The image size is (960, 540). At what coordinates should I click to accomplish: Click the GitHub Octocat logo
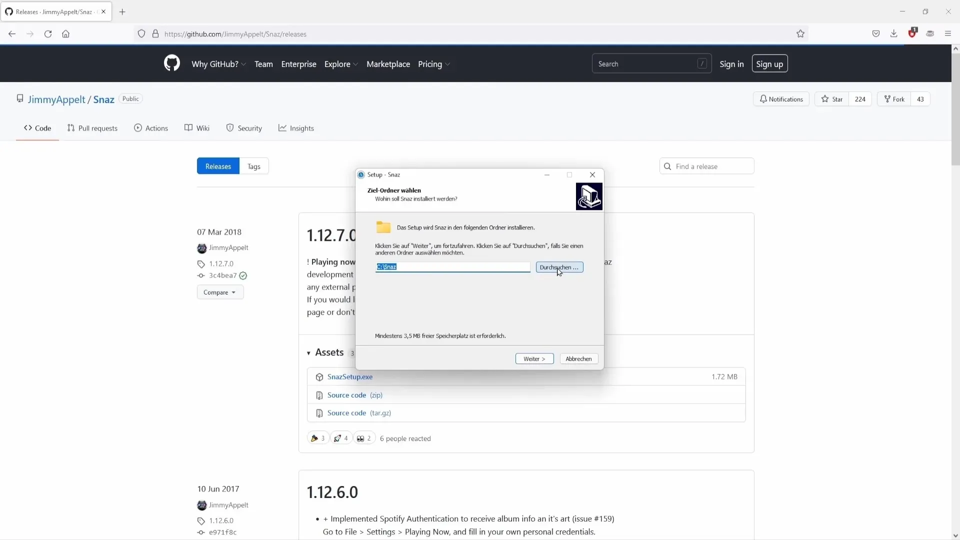[171, 63]
